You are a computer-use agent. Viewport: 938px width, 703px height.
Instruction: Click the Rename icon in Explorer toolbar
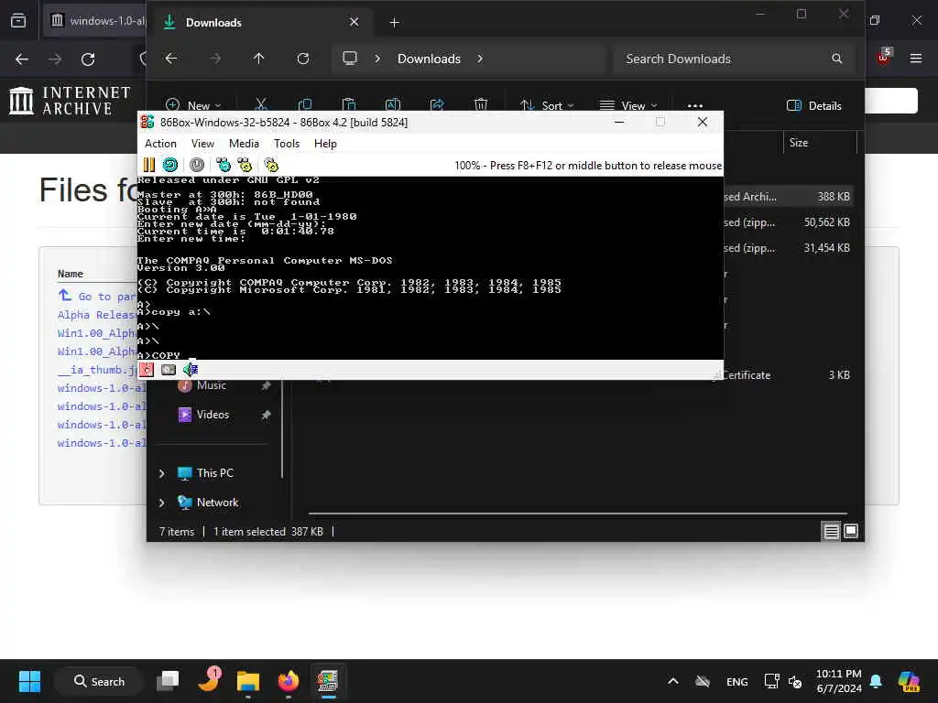coord(392,104)
